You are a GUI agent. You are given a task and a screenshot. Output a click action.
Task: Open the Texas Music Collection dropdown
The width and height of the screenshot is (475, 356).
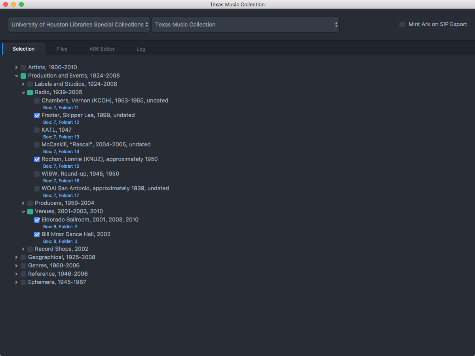point(245,25)
